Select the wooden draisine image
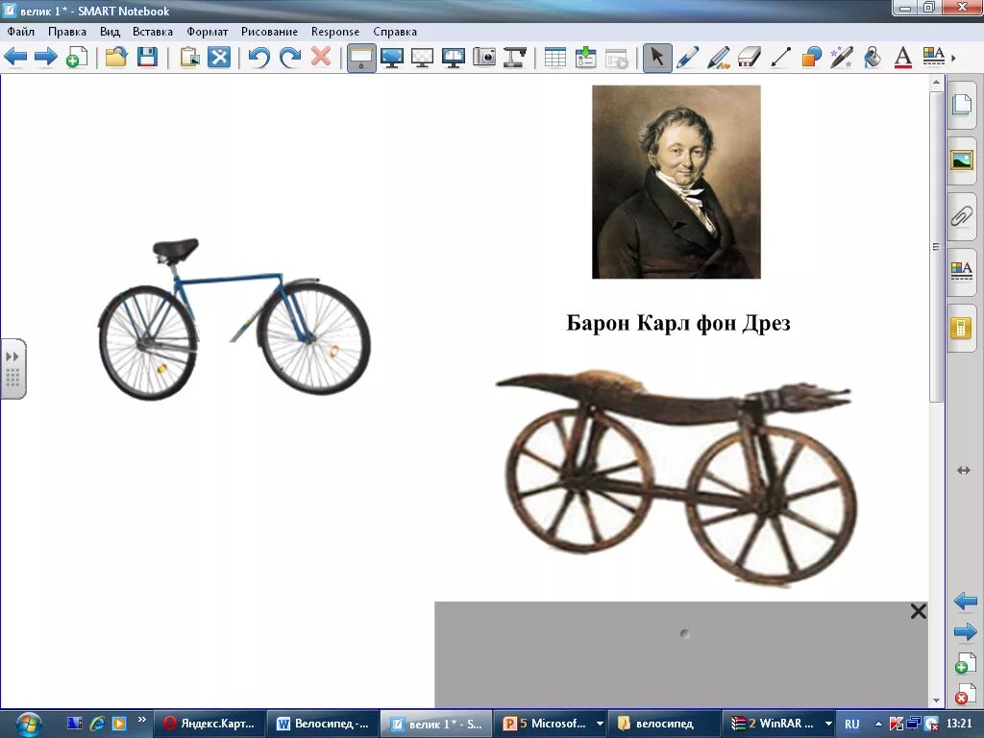The height and width of the screenshot is (738, 984). coord(676,479)
